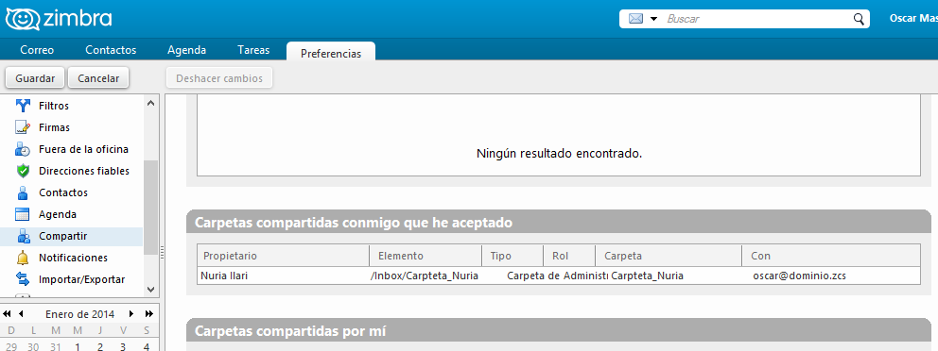Open Notificaciones preferences
The width and height of the screenshot is (938, 351).
pyautogui.click(x=73, y=258)
